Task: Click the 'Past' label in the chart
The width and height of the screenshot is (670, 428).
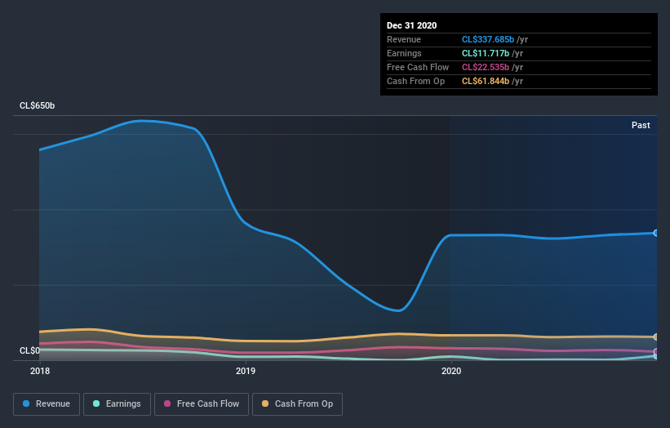Action: click(x=641, y=125)
